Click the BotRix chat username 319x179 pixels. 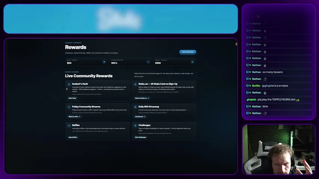[256, 86]
